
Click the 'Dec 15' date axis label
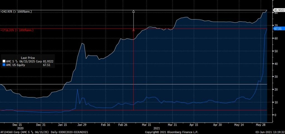[18, 125]
